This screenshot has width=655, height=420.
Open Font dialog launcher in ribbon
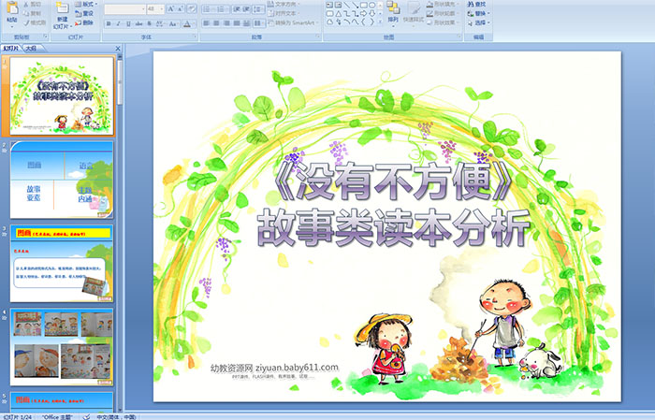pos(195,36)
